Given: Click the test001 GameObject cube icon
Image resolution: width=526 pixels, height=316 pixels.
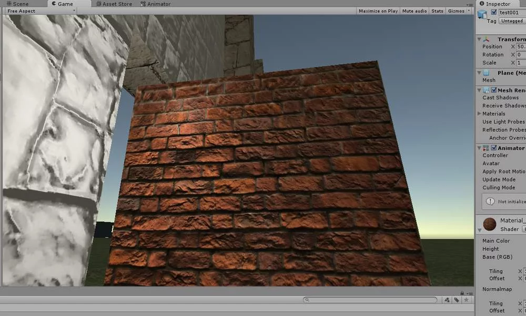Looking at the screenshot, I should click(482, 15).
